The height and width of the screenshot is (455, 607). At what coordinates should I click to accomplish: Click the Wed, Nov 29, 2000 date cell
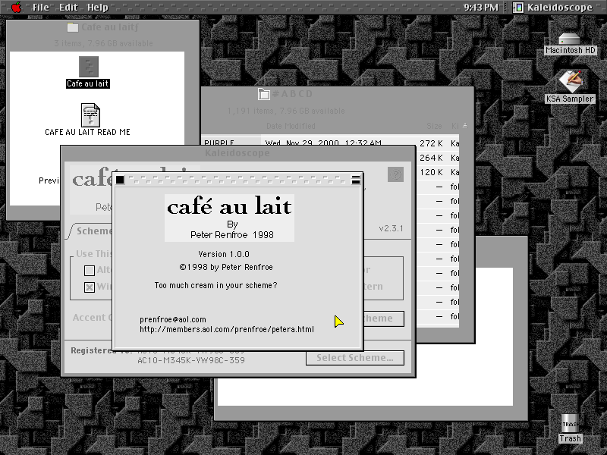pos(323,143)
